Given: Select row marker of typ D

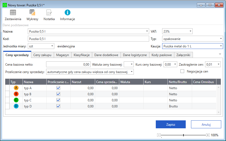Looking at the screenshot, I should 7,106.
